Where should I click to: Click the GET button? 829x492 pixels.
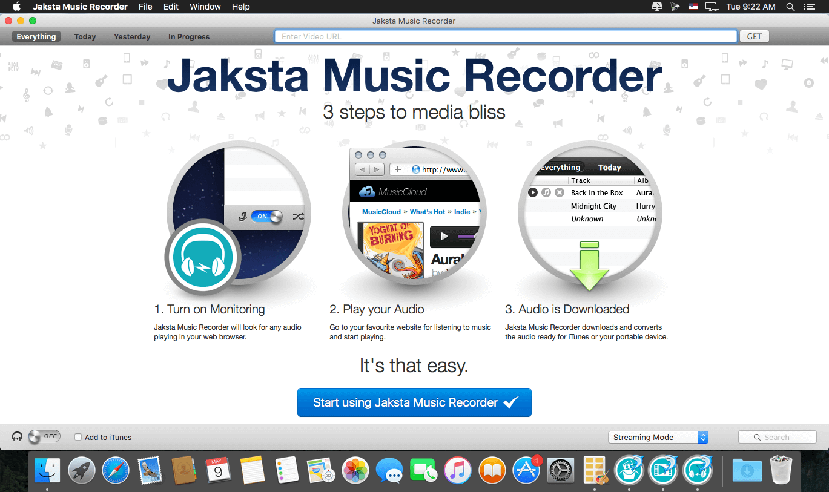pyautogui.click(x=755, y=36)
